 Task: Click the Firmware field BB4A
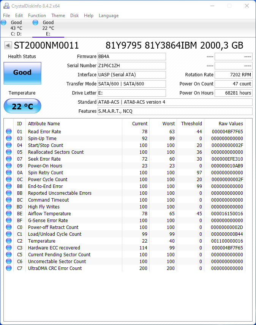[132, 57]
